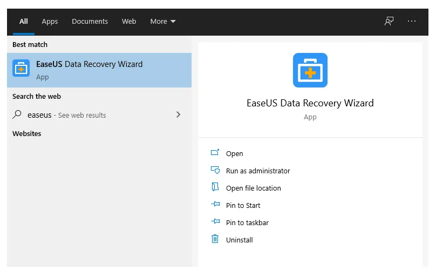This screenshot has width=436, height=277.
Task: Click the Websites heading
Action: pyautogui.click(x=26, y=133)
